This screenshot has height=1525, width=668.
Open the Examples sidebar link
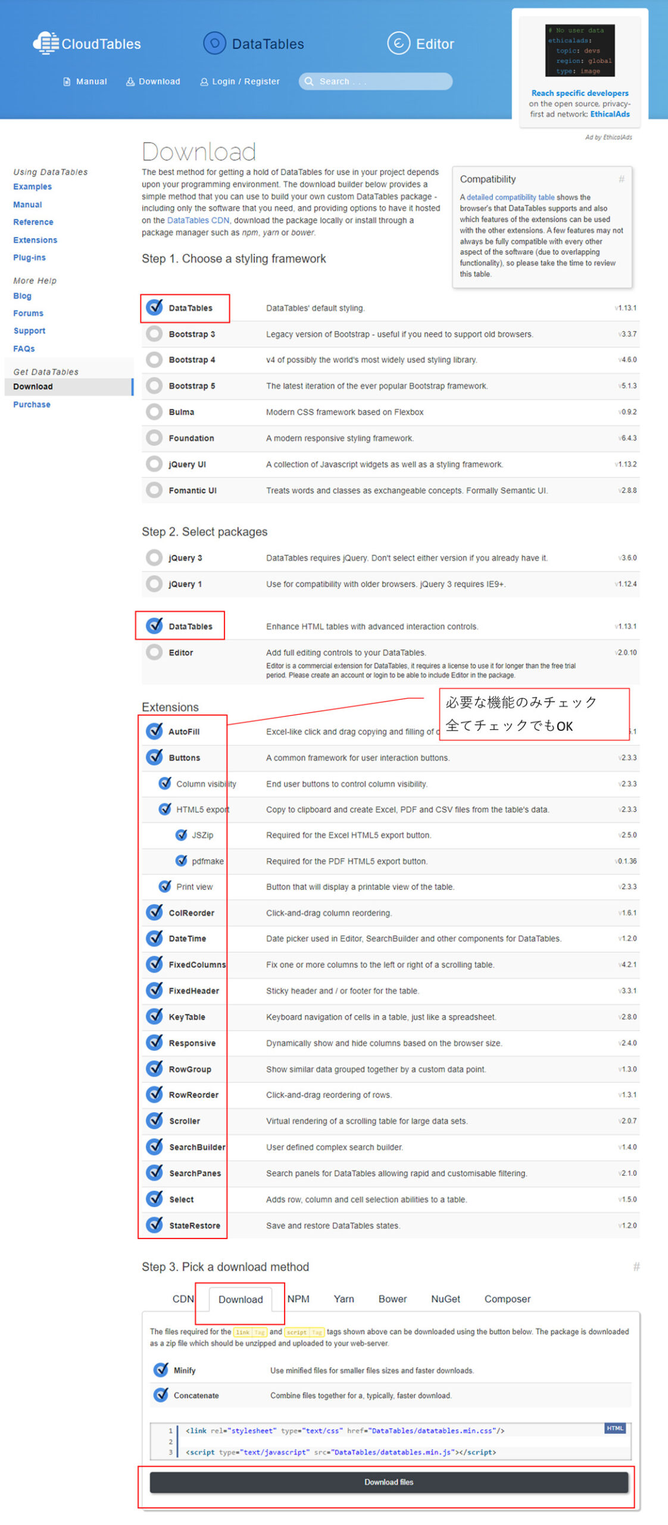[x=32, y=186]
